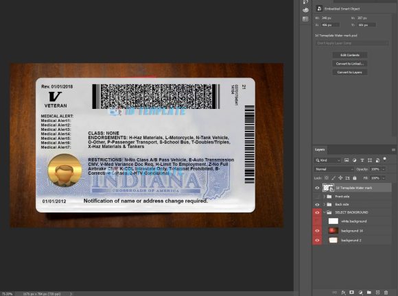398x296 pixels.
Task: Open the Normal blend mode dropdown
Action: coord(334,169)
